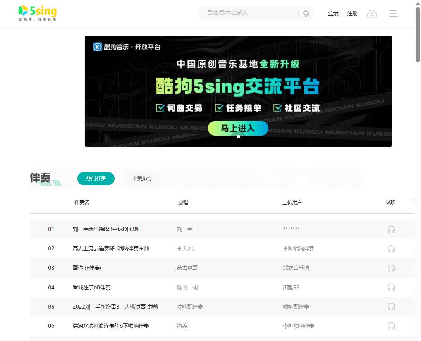The height and width of the screenshot is (341, 421).
Task: Click the search magnifier icon
Action: click(306, 13)
